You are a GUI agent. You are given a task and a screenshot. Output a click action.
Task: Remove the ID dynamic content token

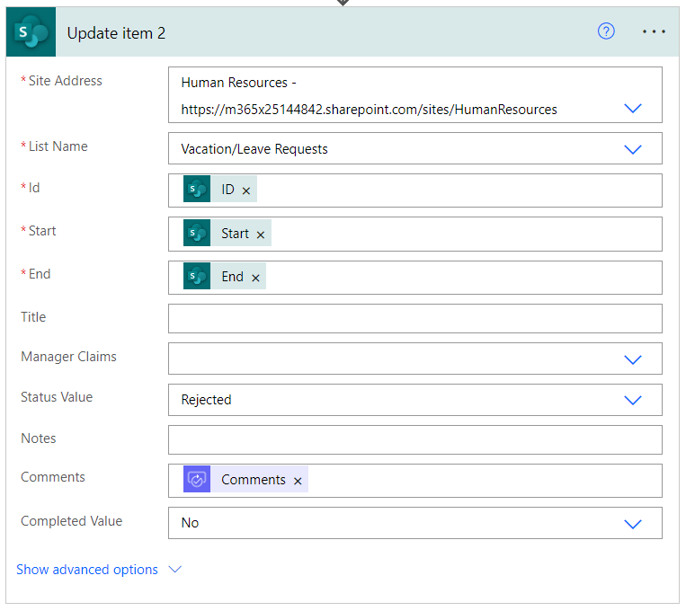tap(246, 190)
